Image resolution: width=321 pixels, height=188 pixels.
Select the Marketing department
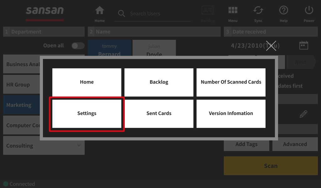[x=22, y=105]
